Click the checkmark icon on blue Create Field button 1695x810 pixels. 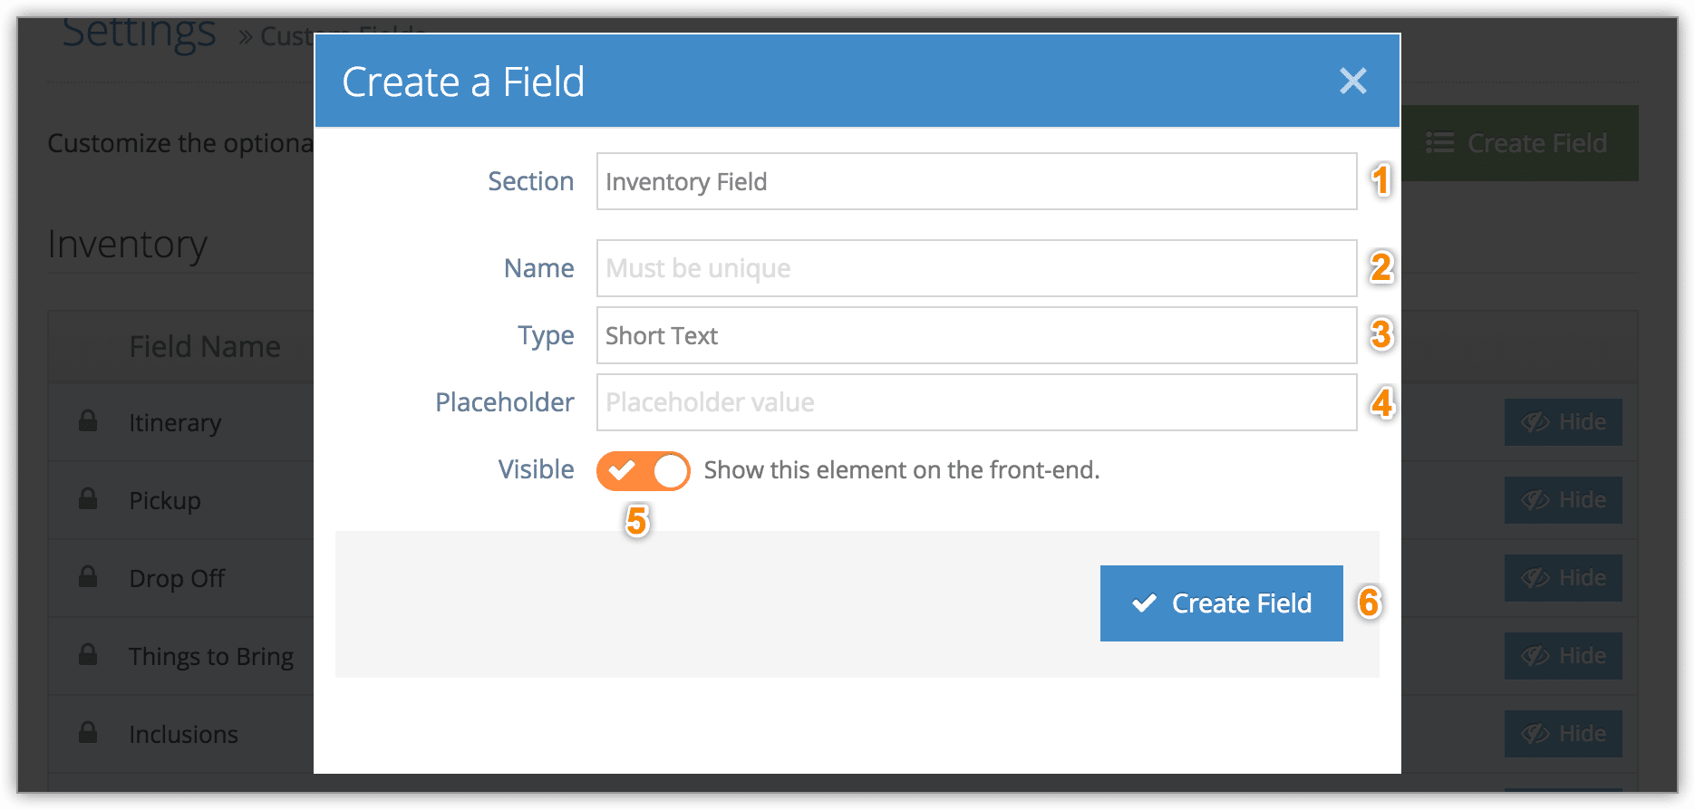click(x=1145, y=603)
